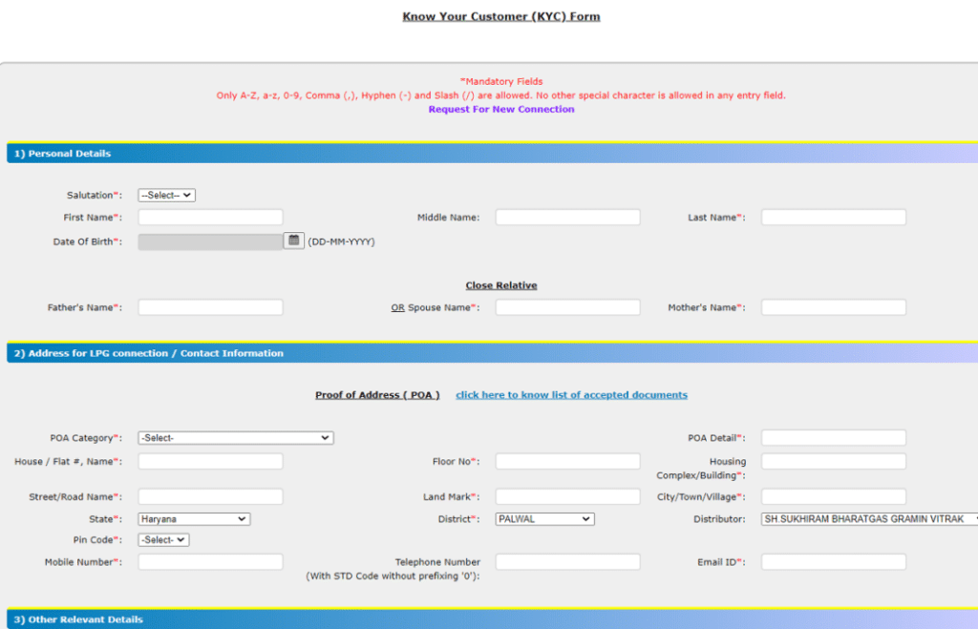This screenshot has width=978, height=629.
Task: Click the accepted documents link
Action: click(571, 394)
